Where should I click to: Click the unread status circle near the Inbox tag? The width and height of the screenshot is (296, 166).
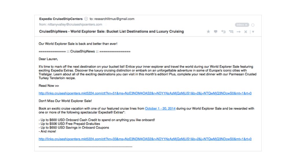pos(253,25)
